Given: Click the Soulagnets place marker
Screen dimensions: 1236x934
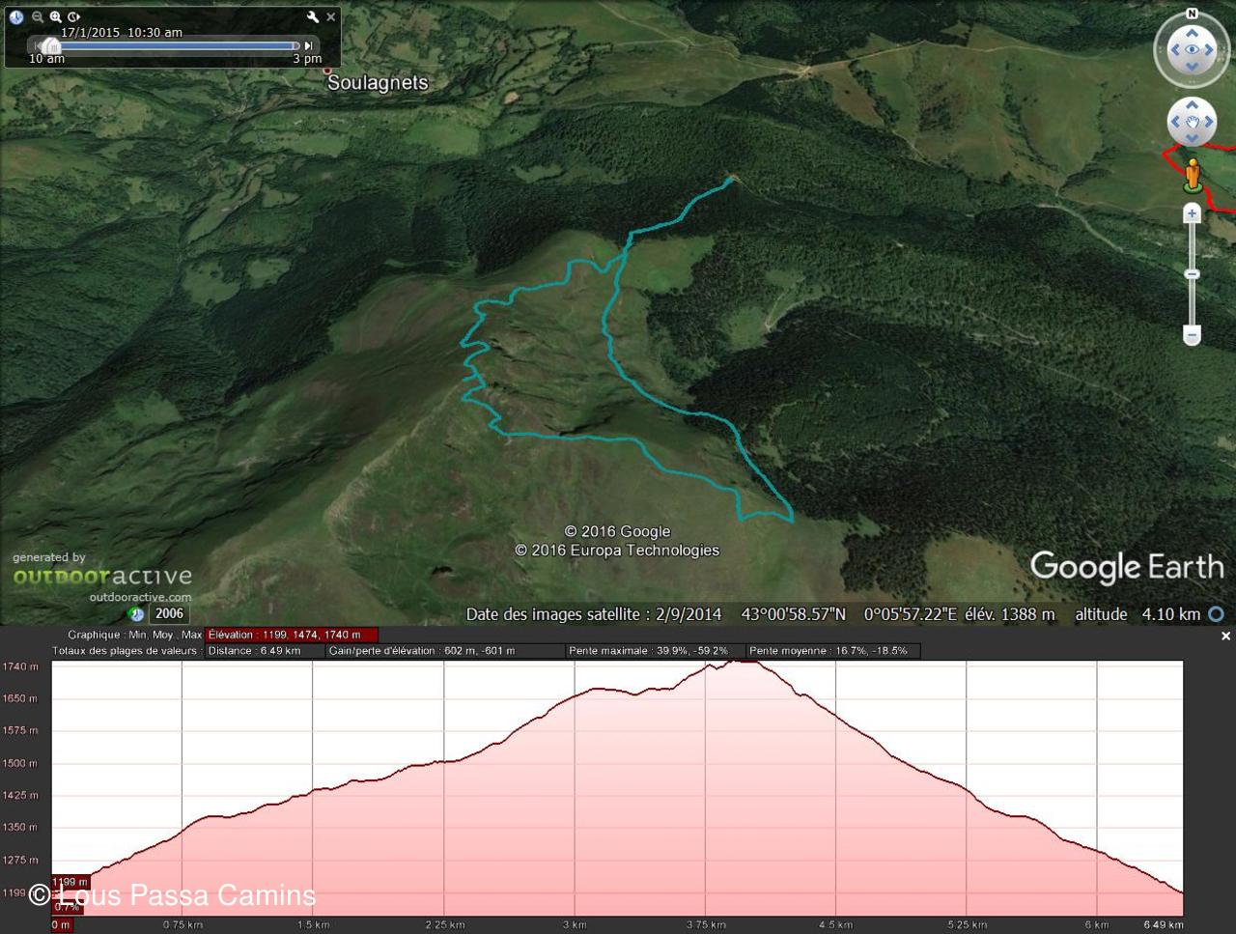Looking at the screenshot, I should tap(327, 71).
